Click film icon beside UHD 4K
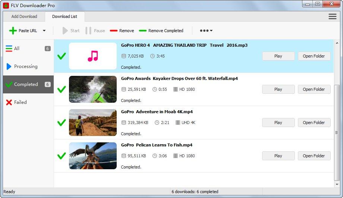 point(177,123)
